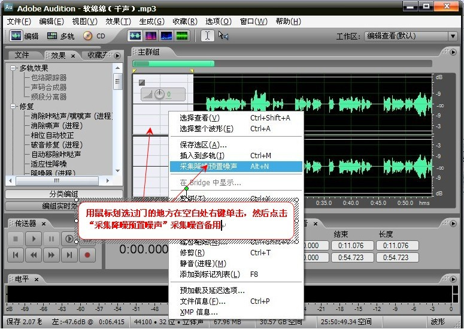Choose 选择查看(V) from context menu

(x=236, y=118)
